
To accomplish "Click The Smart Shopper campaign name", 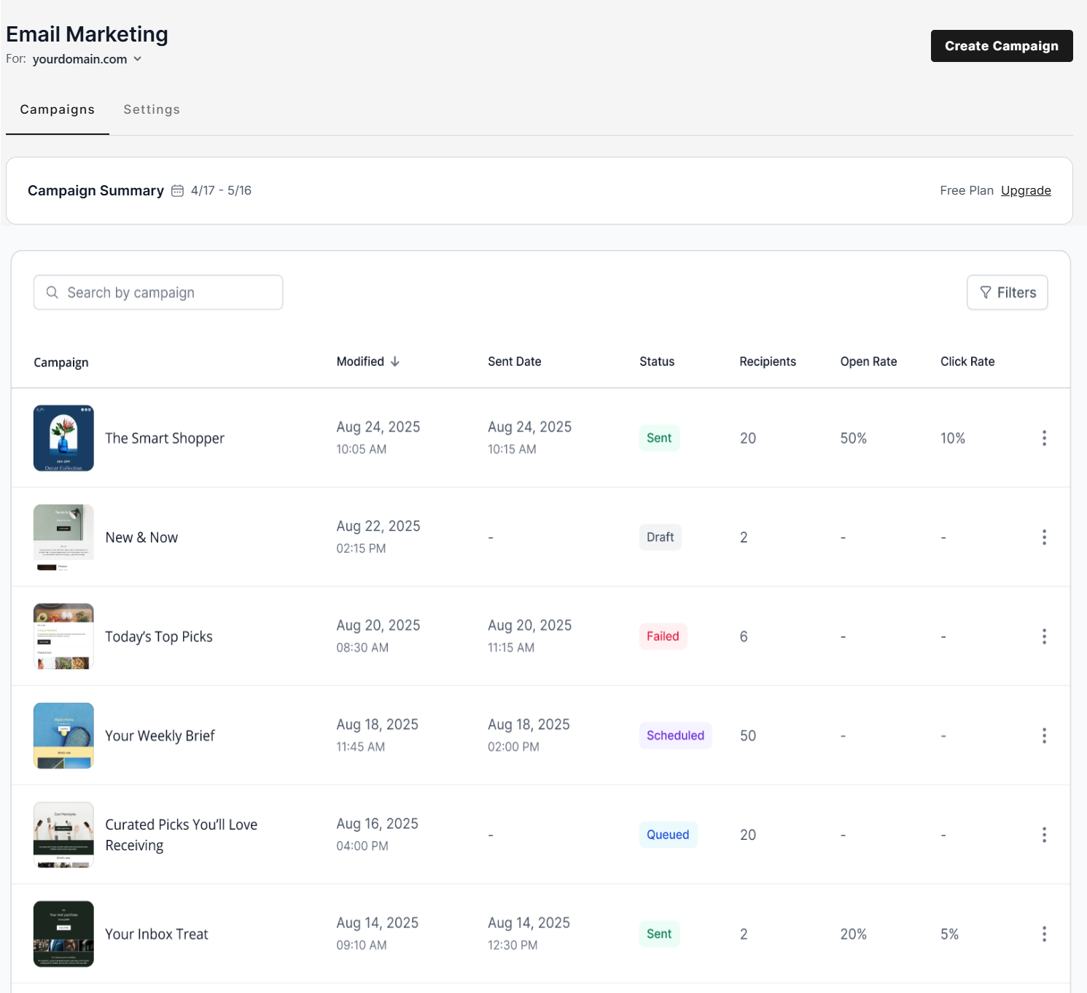I will coord(165,438).
